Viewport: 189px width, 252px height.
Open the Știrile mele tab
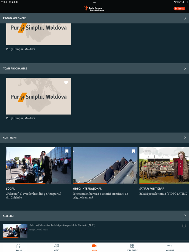pyautogui.click(x=132, y=247)
